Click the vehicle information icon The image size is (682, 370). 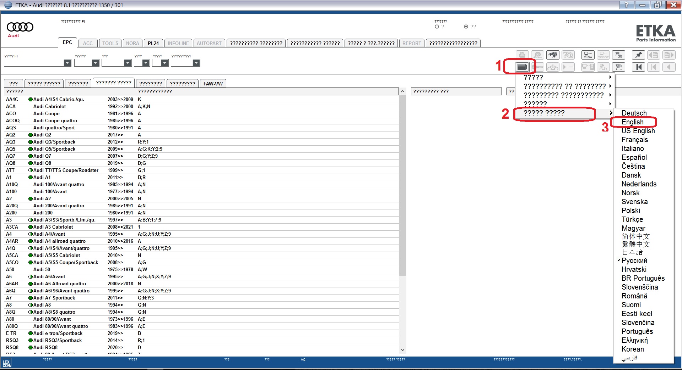[x=553, y=67]
